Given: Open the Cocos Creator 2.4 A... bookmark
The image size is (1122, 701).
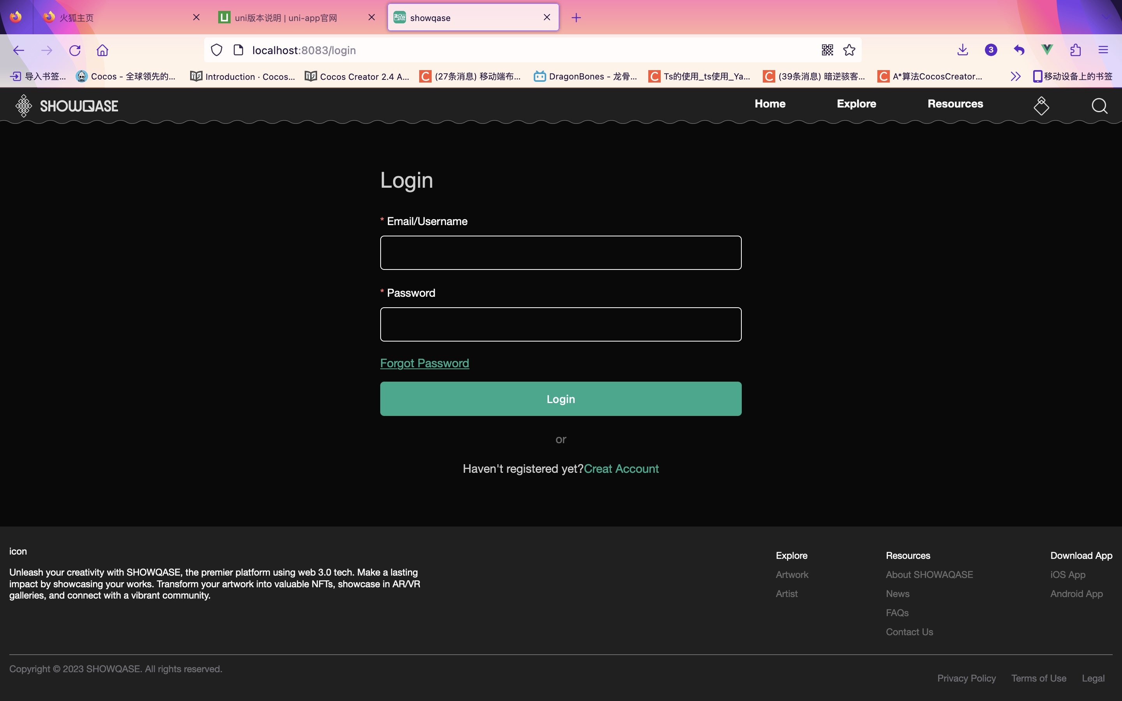Looking at the screenshot, I should click(357, 76).
